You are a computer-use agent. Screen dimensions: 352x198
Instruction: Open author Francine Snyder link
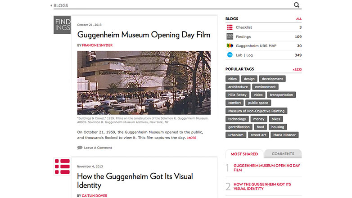(x=97, y=45)
